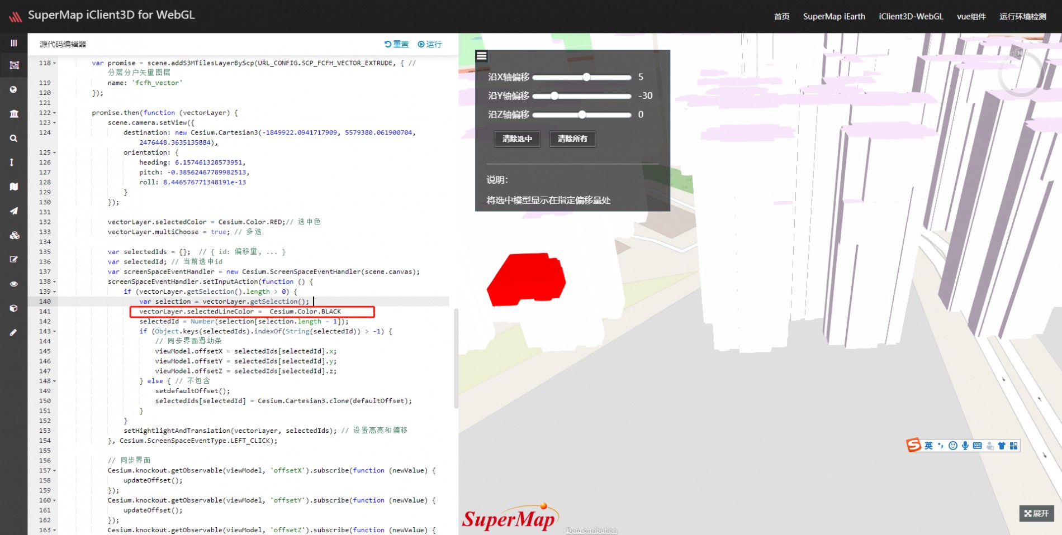1062x535 pixels.
Task: Click the 清除选中 button
Action: [x=517, y=138]
